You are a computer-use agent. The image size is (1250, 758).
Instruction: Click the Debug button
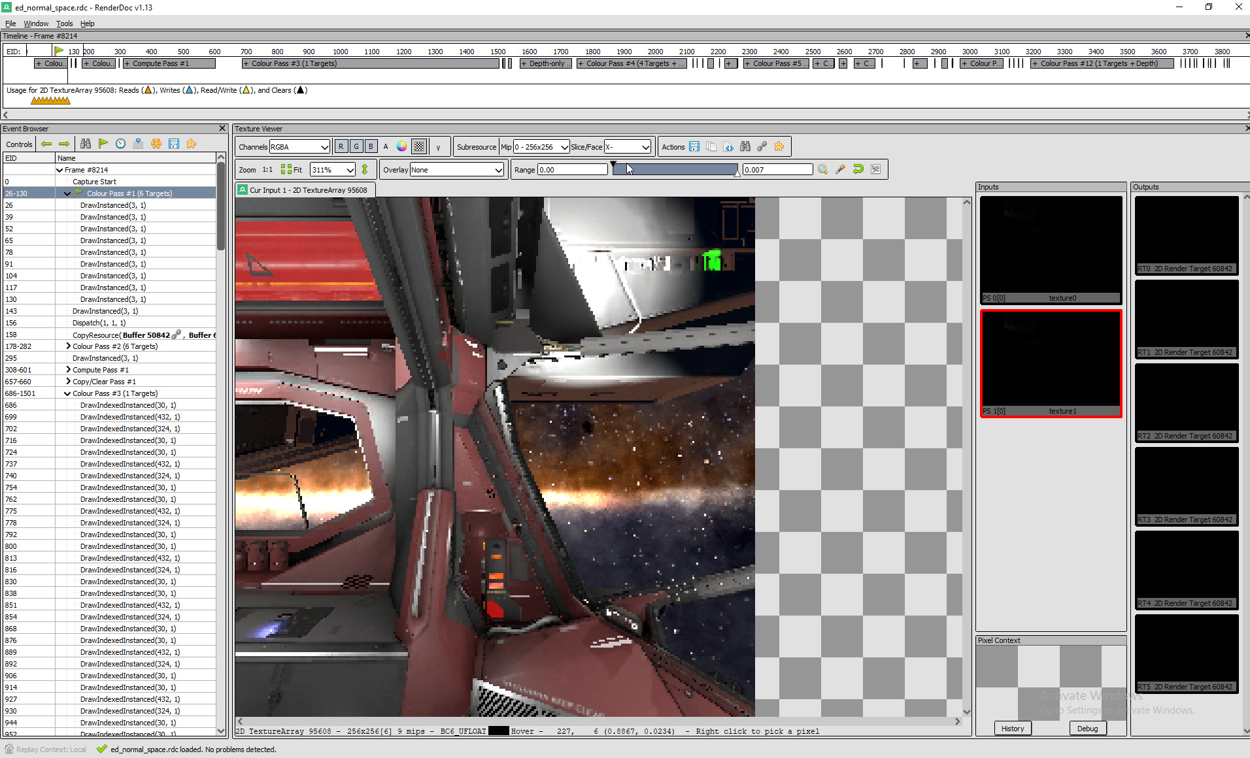1088,729
